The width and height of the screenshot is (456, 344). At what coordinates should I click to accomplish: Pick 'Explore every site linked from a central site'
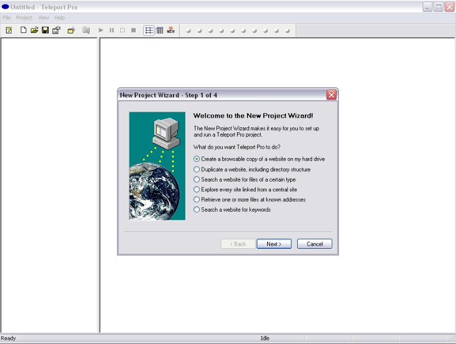[x=245, y=189]
